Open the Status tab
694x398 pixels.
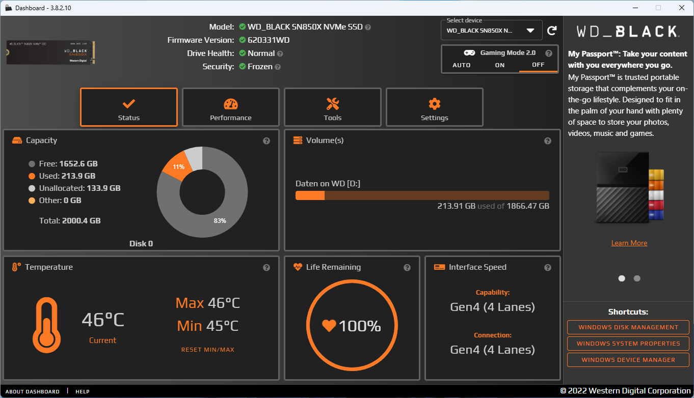pyautogui.click(x=129, y=107)
